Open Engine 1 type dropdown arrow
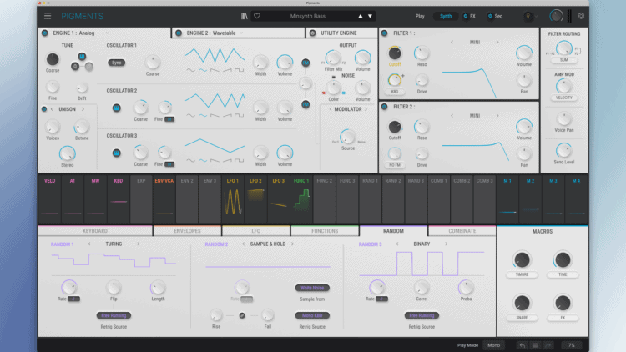626x352 pixels. 108,33
